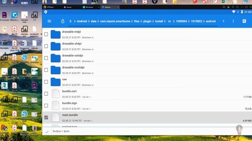252x141 pixels.
Task: Click the 02.09.21 10:49 ПП date
Action: 72,121
